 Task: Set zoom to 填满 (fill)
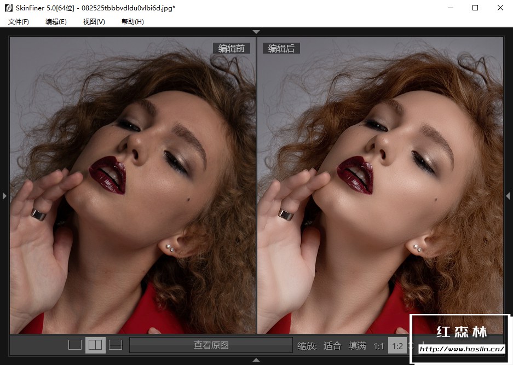(x=358, y=346)
